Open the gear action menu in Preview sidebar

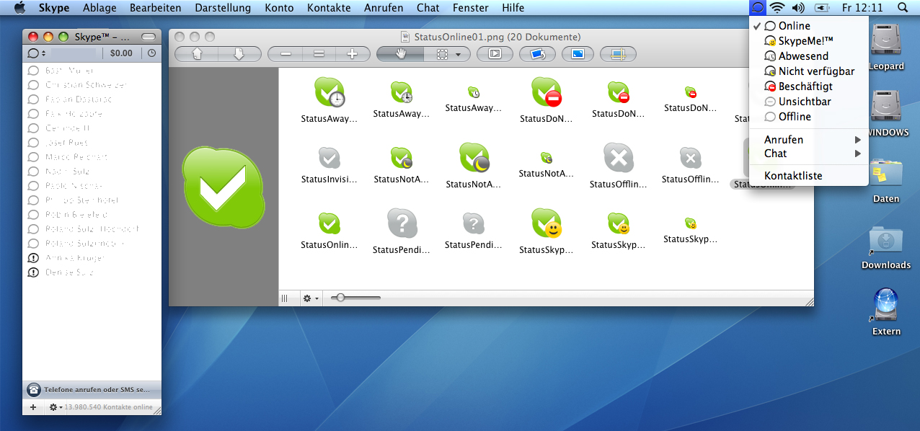pyautogui.click(x=311, y=298)
